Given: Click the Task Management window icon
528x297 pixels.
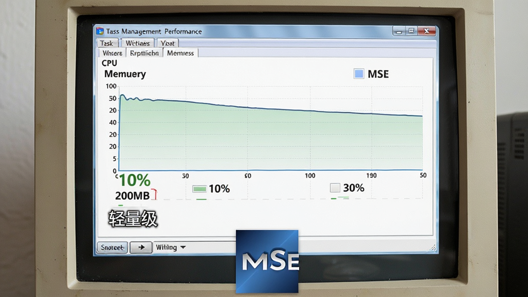Looking at the screenshot, I should pyautogui.click(x=100, y=31).
